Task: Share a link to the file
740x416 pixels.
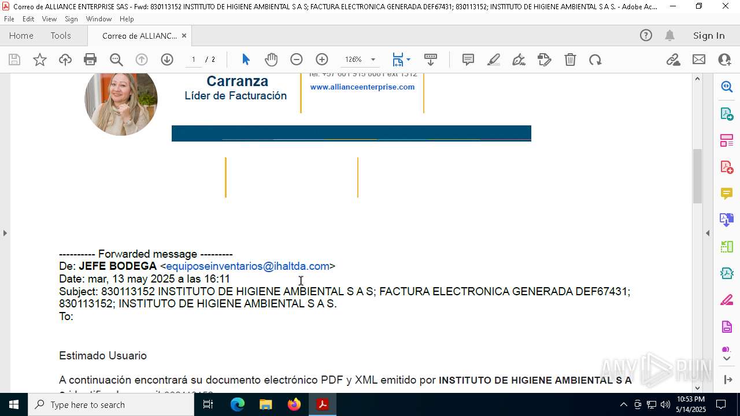Action: tap(673, 60)
